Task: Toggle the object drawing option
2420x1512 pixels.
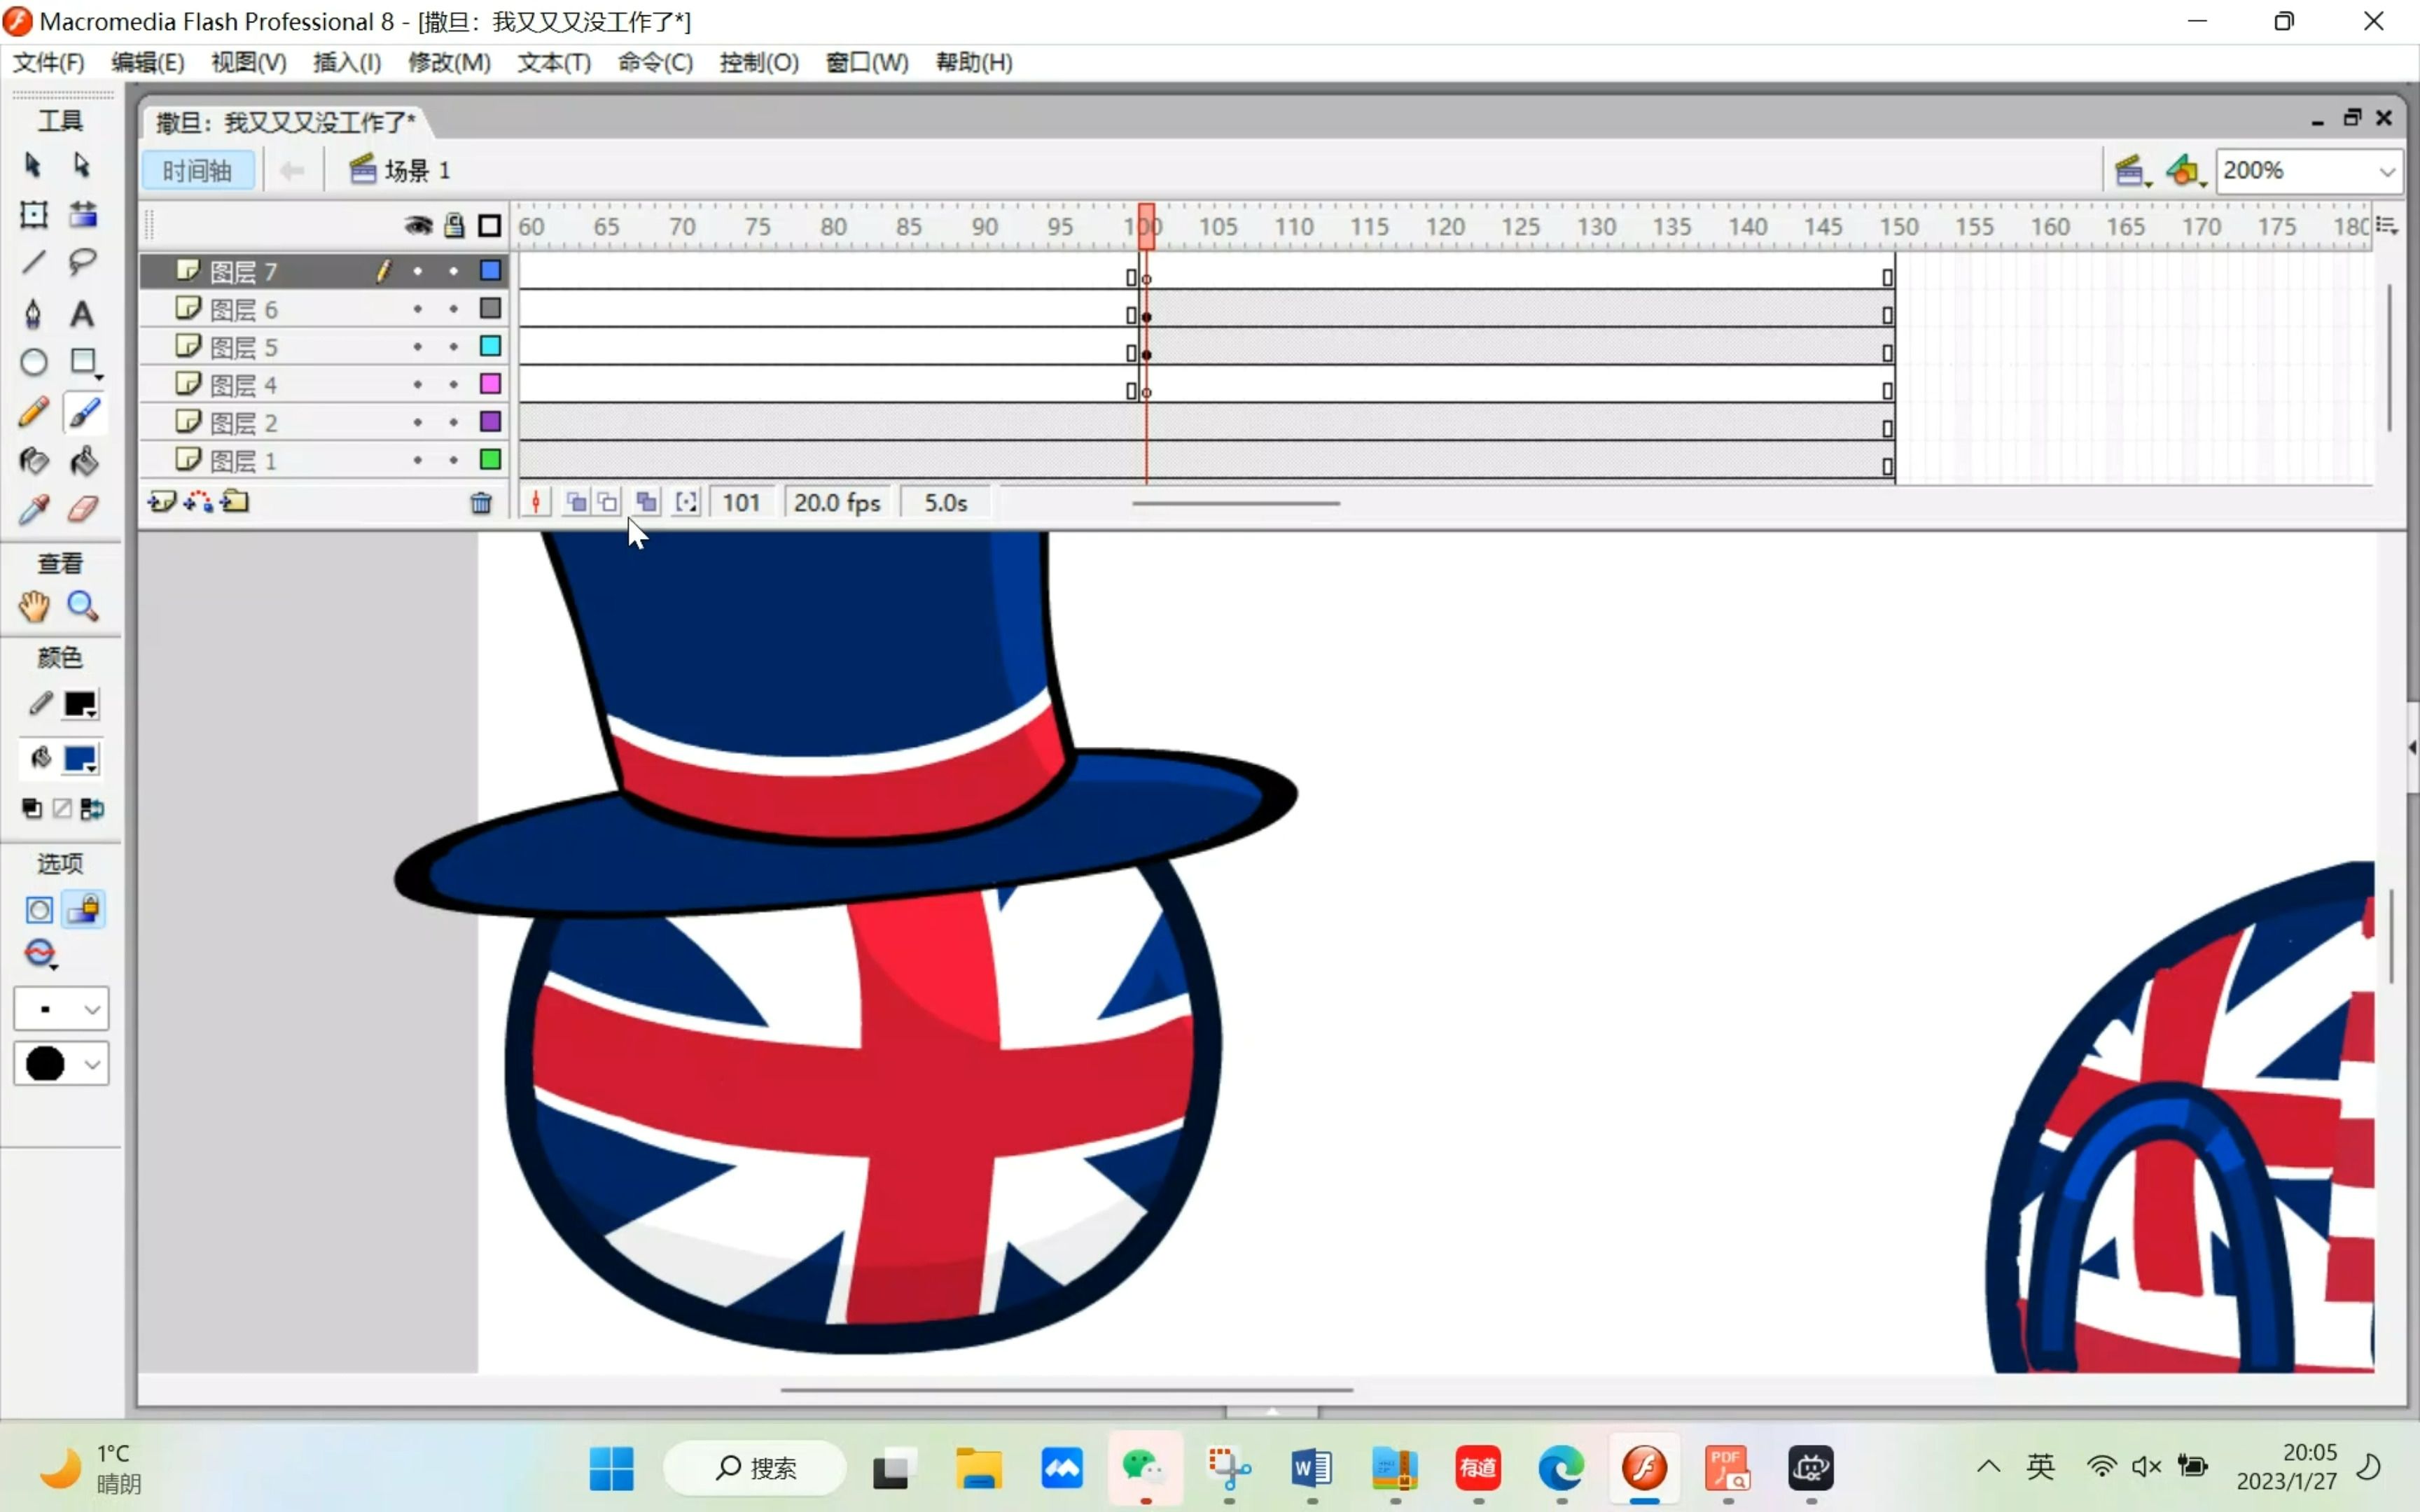Action: point(38,910)
